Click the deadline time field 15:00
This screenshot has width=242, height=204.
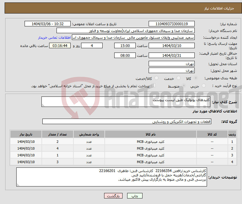tap(125, 46)
